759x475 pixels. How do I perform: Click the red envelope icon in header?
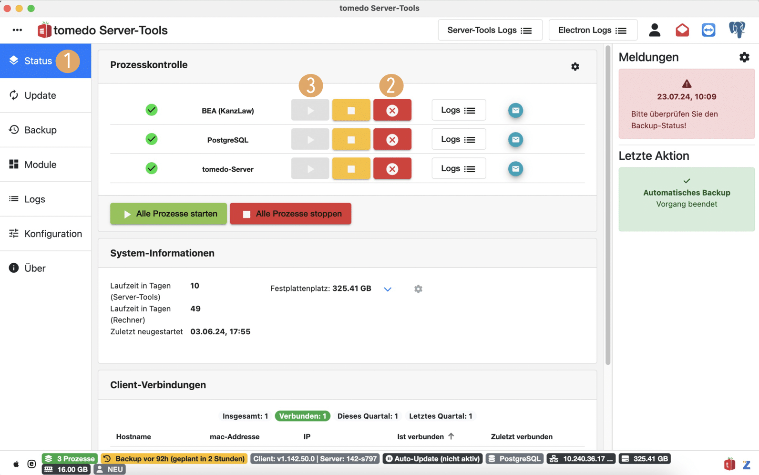682,30
